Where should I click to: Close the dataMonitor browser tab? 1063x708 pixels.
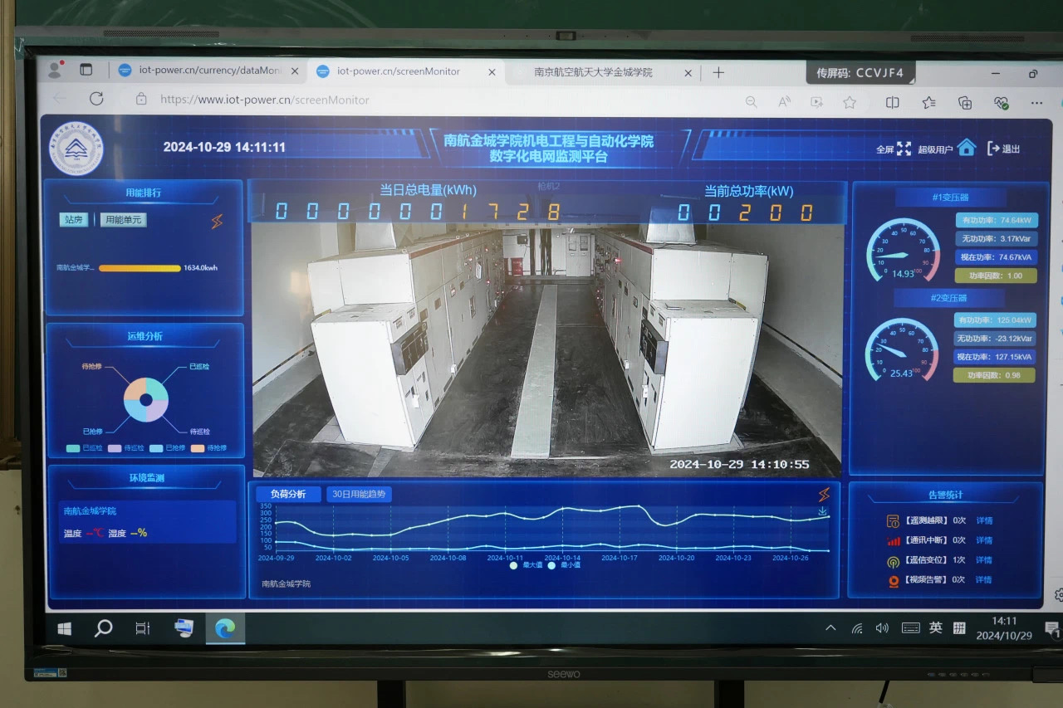tap(294, 71)
